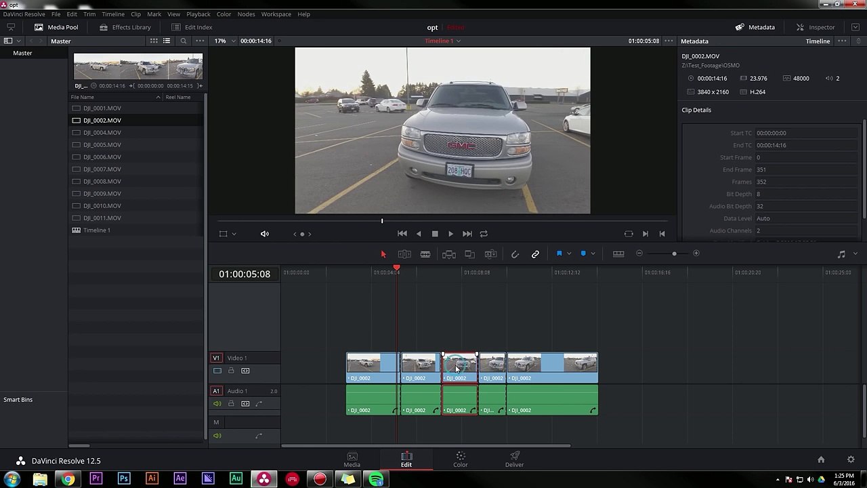Disable the Video 1 track

pyautogui.click(x=217, y=371)
